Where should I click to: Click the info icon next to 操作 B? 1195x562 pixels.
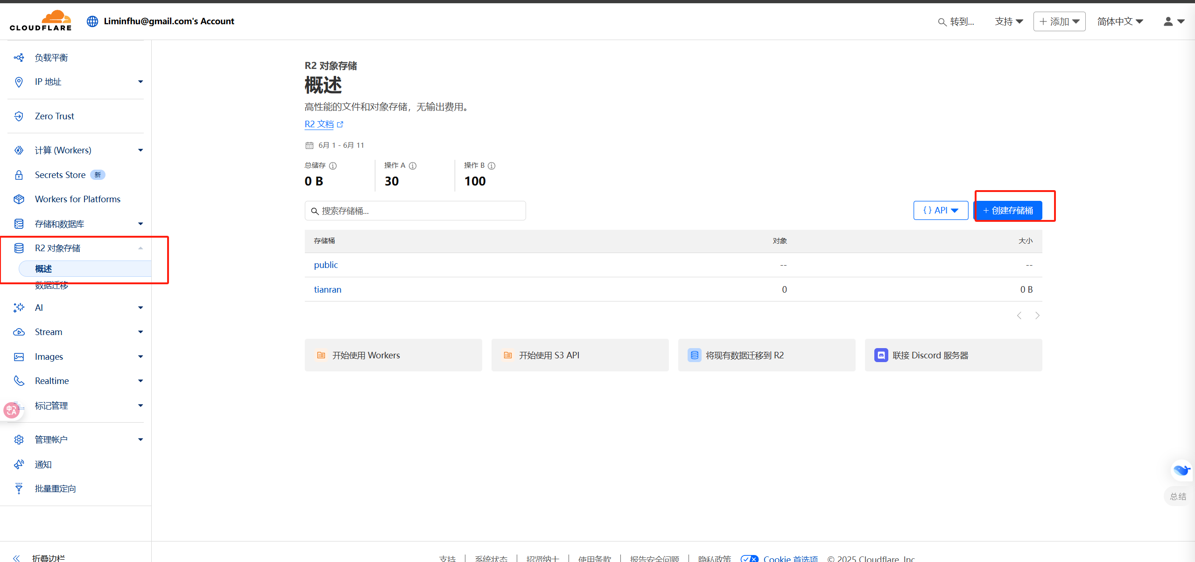[x=492, y=166]
